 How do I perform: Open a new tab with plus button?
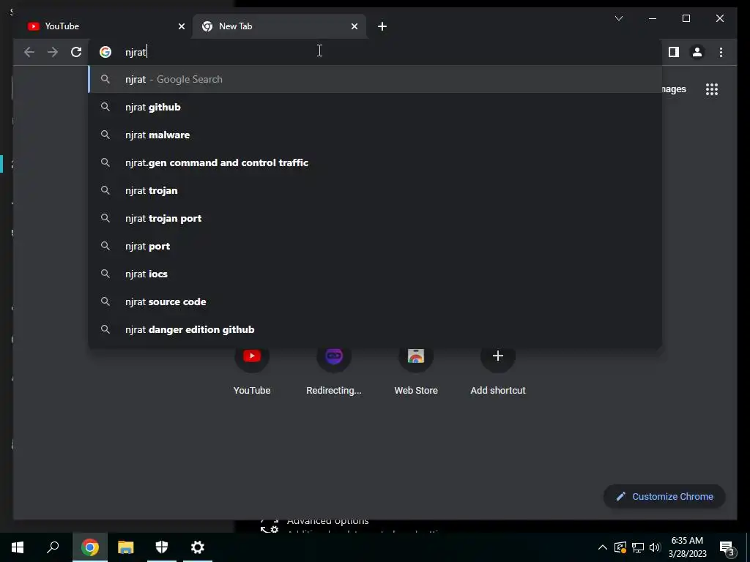pos(382,26)
